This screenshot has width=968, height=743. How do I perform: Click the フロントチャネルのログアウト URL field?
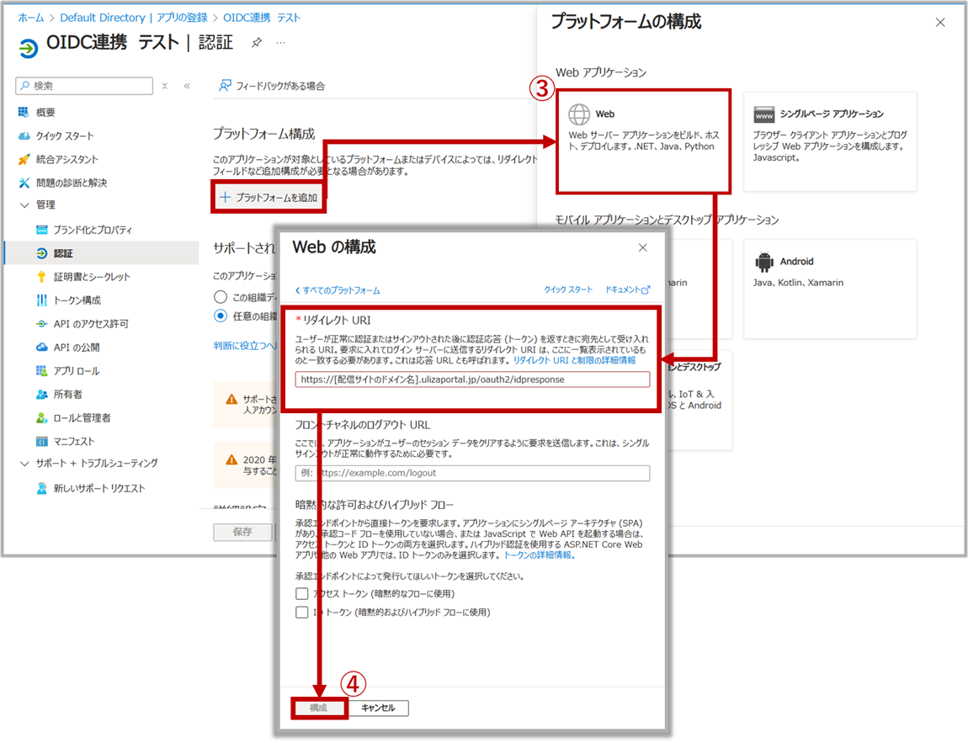472,473
